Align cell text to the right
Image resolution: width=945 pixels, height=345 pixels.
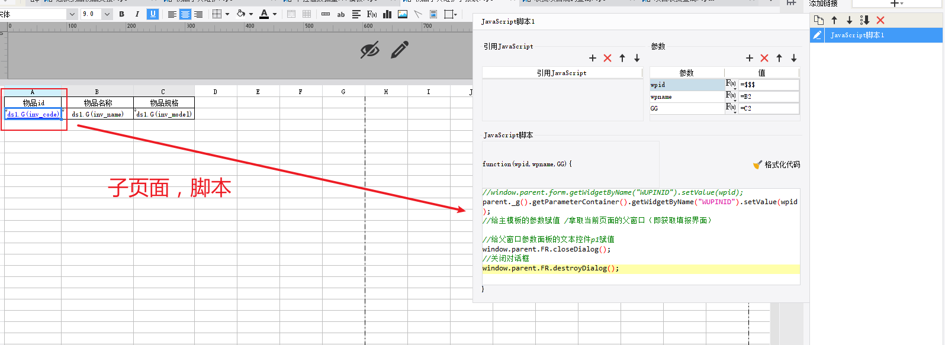pyautogui.click(x=198, y=14)
